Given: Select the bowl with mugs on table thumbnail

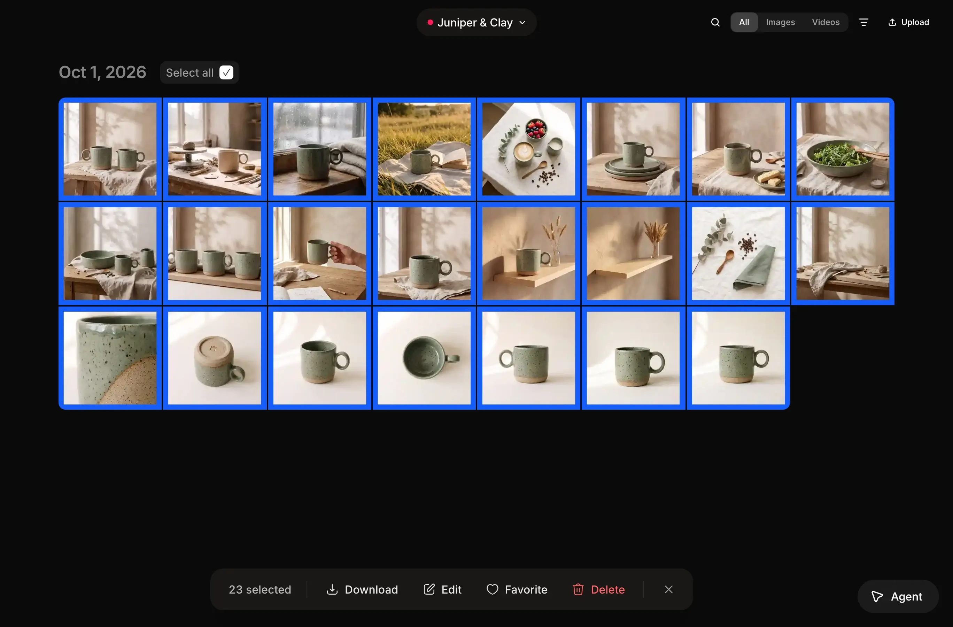Looking at the screenshot, I should 110,254.
